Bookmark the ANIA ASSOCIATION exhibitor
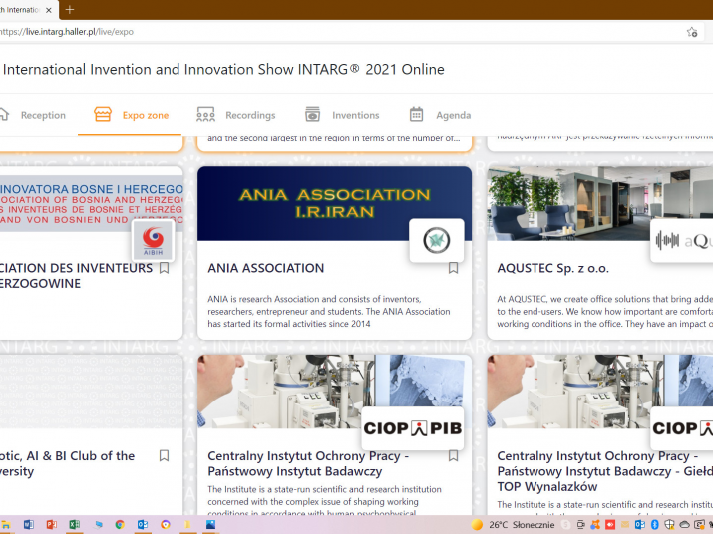This screenshot has height=534, width=713. [x=453, y=268]
